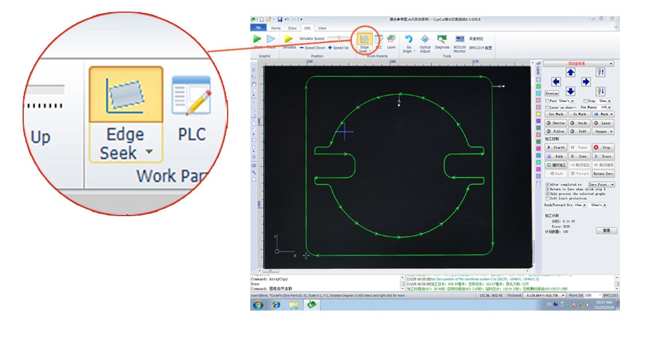Screen dimensions: 661x343
Task: Click the Edge Seek icon in the ribbon
Action: 364,39
